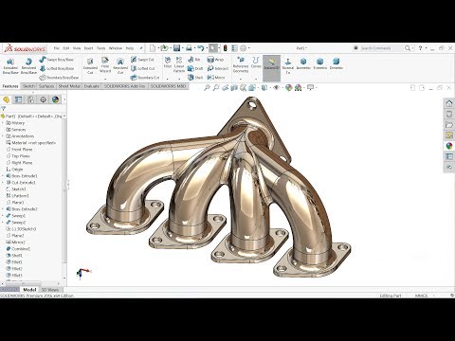Expand the Sweep2 feature

tap(3, 223)
